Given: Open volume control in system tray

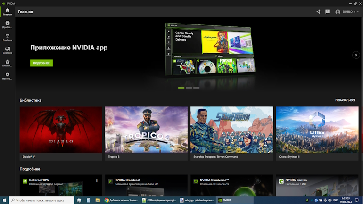Looking at the screenshot, I should [330, 200].
